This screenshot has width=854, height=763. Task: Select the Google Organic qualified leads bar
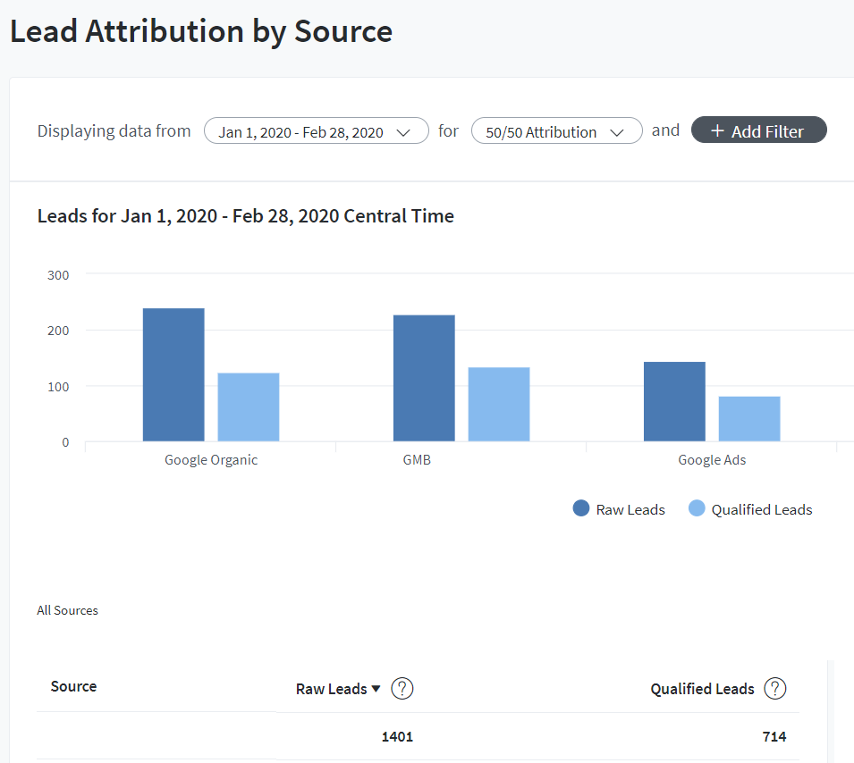point(249,407)
